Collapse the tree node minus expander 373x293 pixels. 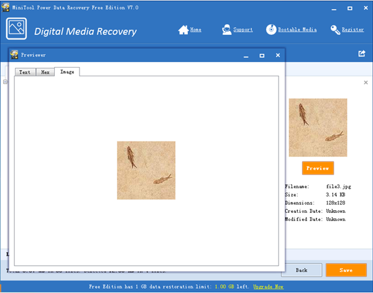tap(5, 82)
